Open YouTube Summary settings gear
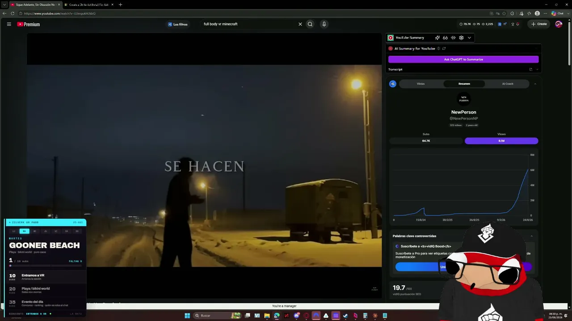Viewport: 572px width, 321px height. pyautogui.click(x=461, y=38)
